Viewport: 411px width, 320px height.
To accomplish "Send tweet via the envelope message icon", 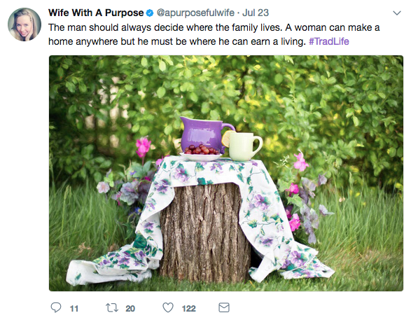I will [x=224, y=307].
